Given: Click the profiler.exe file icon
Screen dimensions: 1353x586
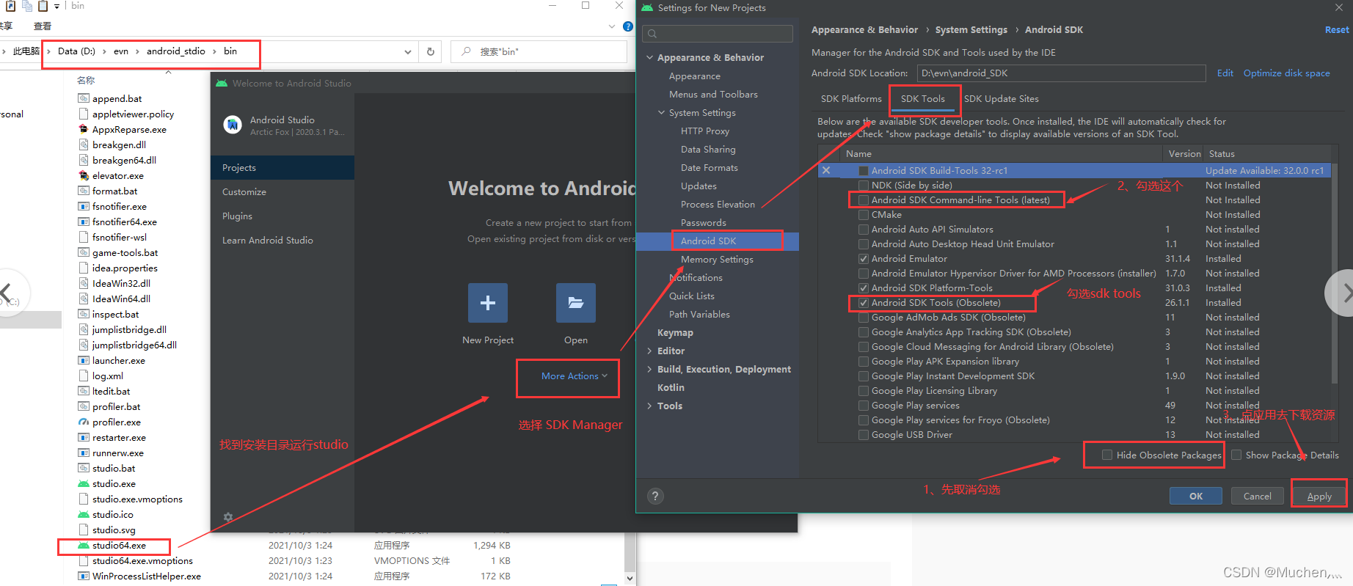Looking at the screenshot, I should 84,422.
